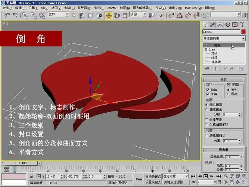Collapse the Line tree node
Screen dimensions: 249x187
click(206, 49)
